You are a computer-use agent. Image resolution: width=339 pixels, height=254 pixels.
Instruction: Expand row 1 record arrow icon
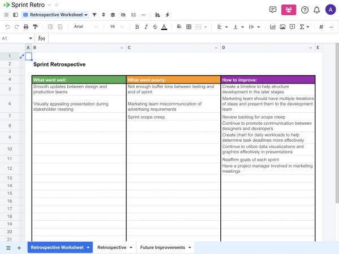click(x=21, y=56)
